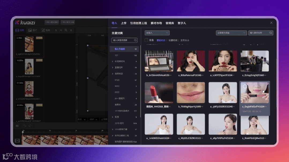This screenshot has height=162, width=289.
Task: Switch to the 导入 tab
Action: tap(114, 23)
